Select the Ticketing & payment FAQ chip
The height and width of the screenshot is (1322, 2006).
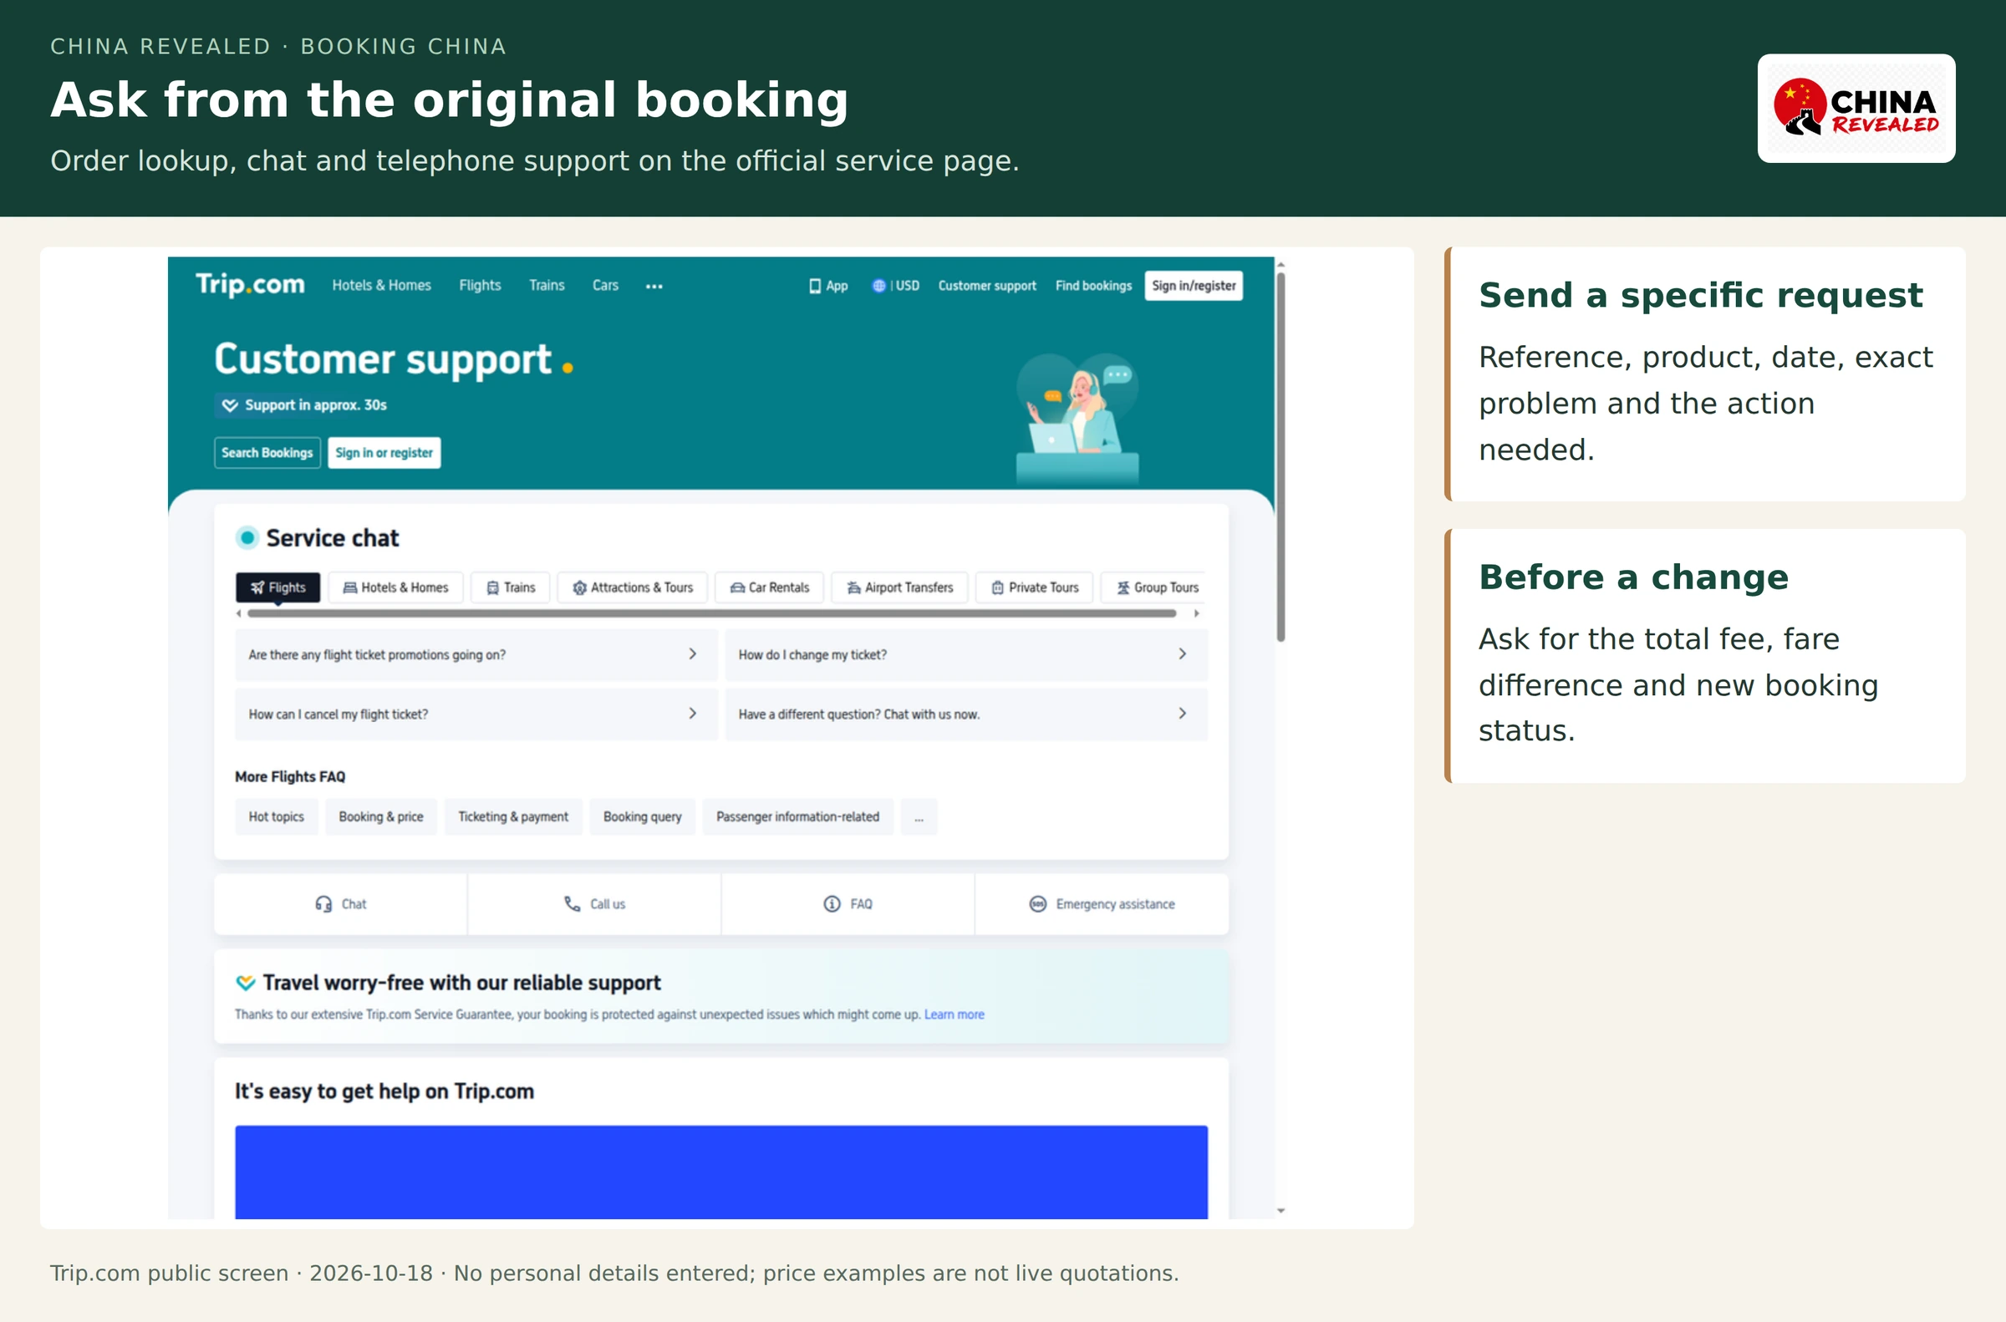512,817
